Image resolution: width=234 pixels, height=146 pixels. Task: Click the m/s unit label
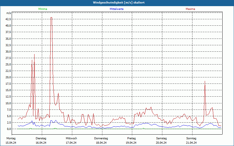pos(9,13)
